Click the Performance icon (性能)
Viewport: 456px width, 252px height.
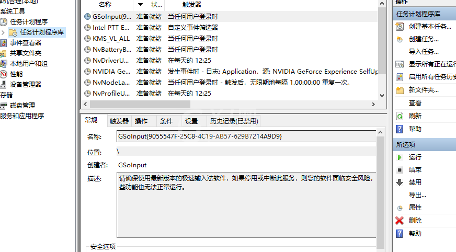pyautogui.click(x=4, y=74)
